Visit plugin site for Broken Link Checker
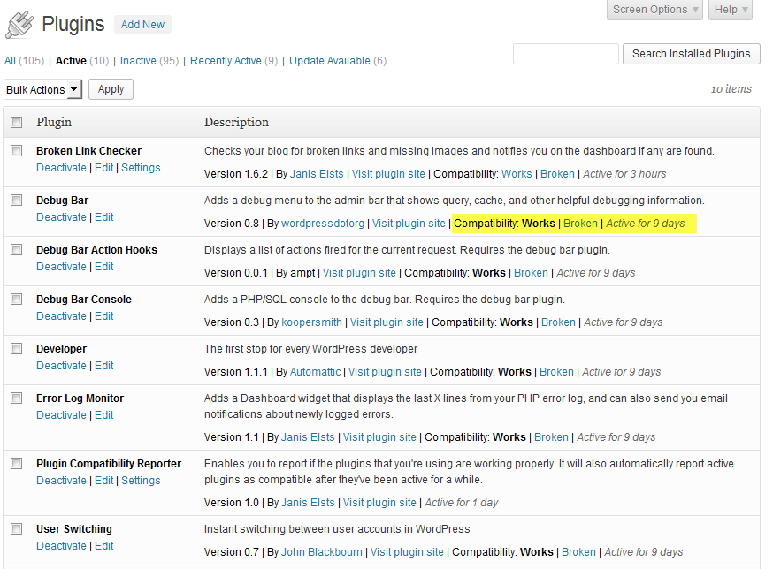773x569 pixels. click(x=388, y=174)
